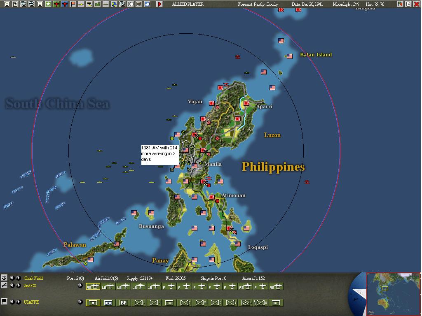Click the flag icon beside USAFFE

(x=4, y=301)
